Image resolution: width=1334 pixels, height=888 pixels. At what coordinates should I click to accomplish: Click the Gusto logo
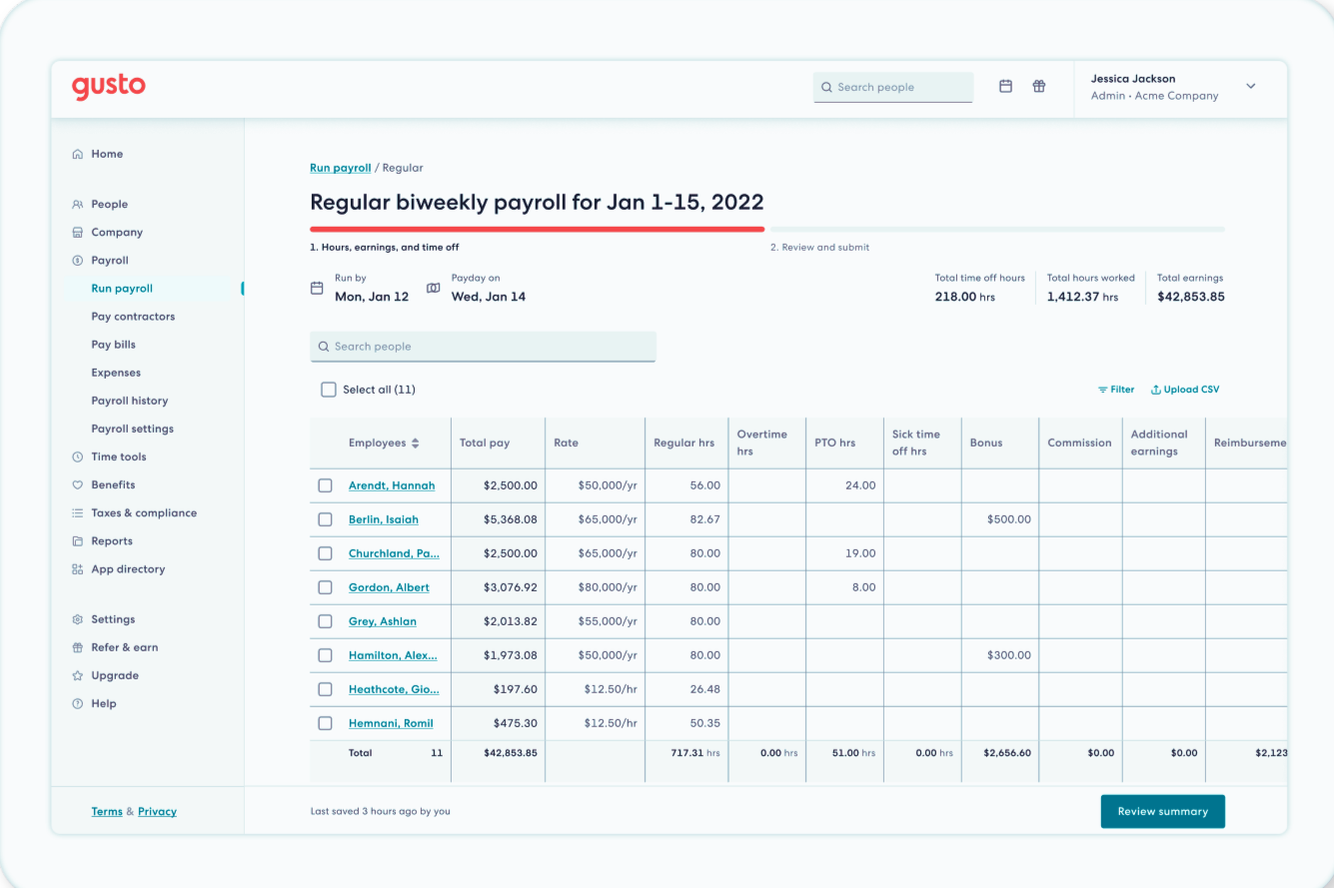(109, 87)
